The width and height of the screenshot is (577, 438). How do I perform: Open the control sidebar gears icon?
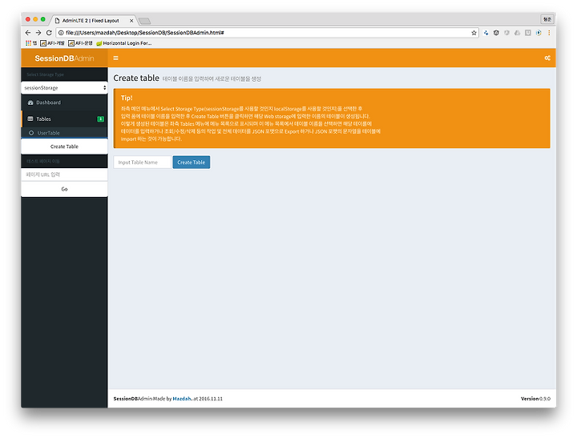click(x=547, y=58)
